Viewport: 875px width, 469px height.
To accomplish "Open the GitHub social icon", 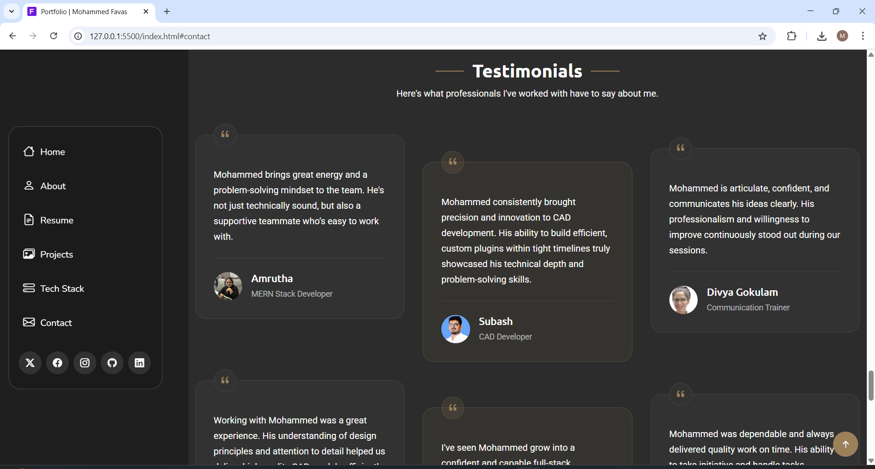I will pyautogui.click(x=112, y=363).
